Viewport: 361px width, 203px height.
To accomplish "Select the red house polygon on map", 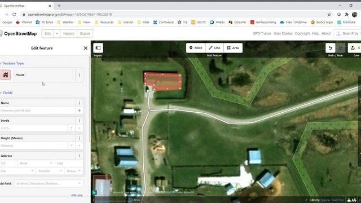I will tap(163, 81).
